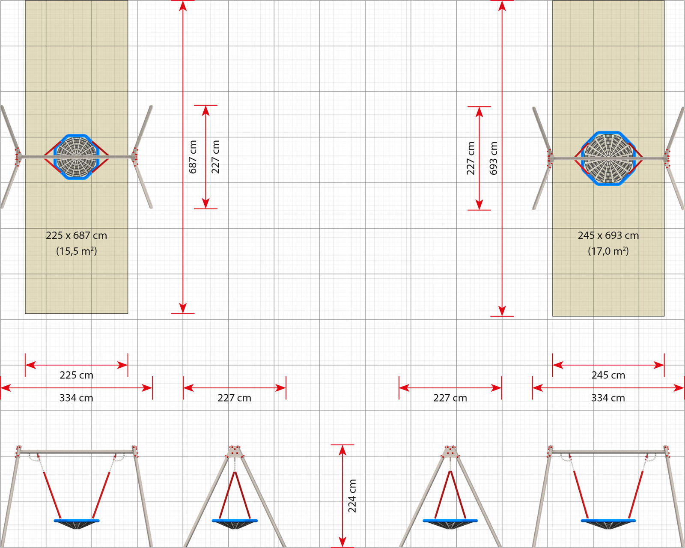Select the vertical '687 cm' dimension label
The width and height of the screenshot is (685, 548).
[193, 157]
